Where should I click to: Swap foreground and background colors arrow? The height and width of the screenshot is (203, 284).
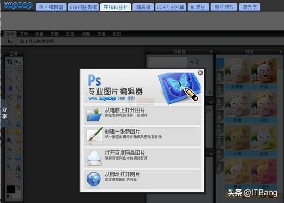click(x=18, y=187)
